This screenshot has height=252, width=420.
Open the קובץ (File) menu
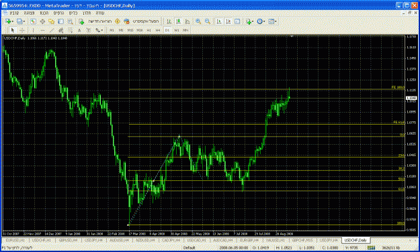[x=14, y=13]
